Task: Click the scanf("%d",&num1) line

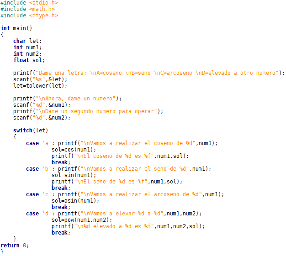Action: tap(42, 105)
